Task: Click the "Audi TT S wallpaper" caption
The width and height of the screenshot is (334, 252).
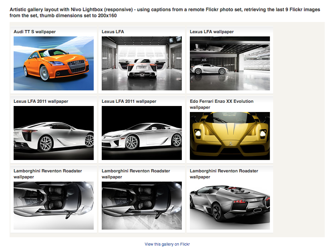Action: point(35,32)
